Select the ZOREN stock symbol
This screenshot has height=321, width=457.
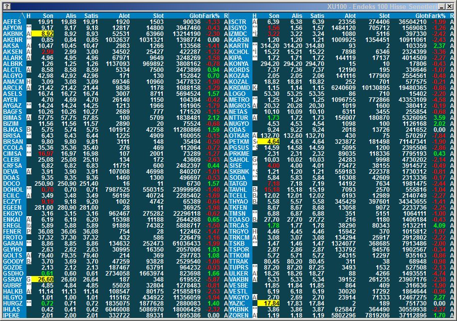tap(239, 315)
